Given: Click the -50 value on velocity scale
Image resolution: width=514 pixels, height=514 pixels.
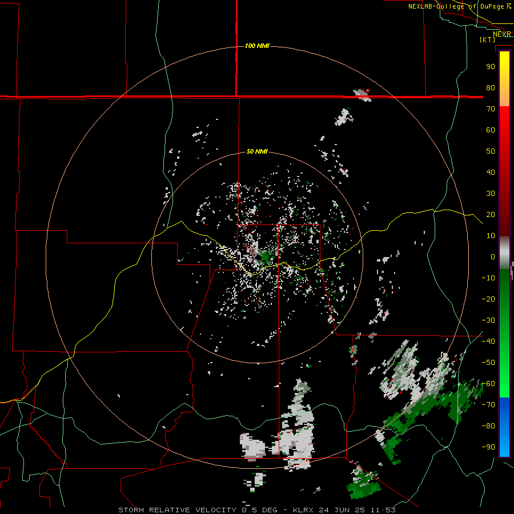Looking at the screenshot, I should coord(488,363).
